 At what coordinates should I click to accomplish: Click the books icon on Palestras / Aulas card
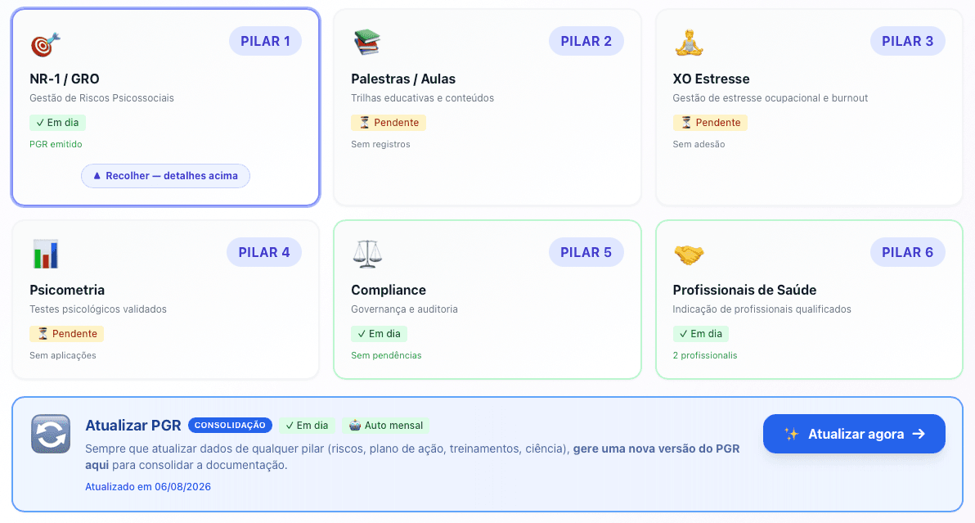[x=367, y=43]
